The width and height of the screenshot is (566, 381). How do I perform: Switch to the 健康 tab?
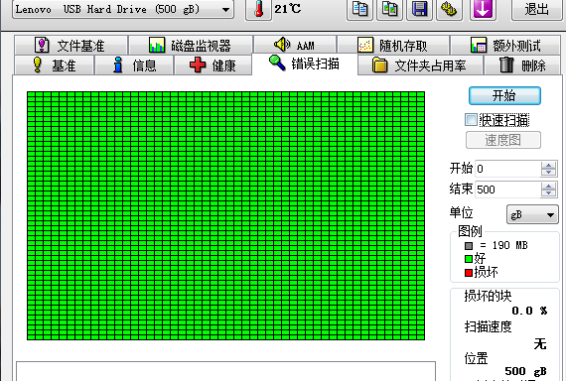212,65
